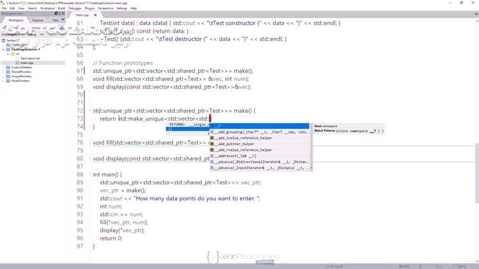Choose __add_pointer_helper from autocomplete list
Image resolution: width=479 pixels, height=269 pixels.
tap(240, 144)
